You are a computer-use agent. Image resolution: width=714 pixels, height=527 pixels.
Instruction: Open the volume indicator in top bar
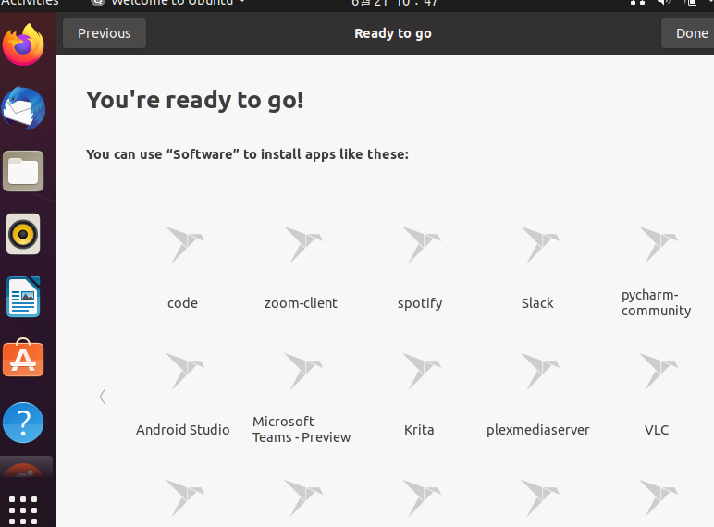pyautogui.click(x=664, y=3)
